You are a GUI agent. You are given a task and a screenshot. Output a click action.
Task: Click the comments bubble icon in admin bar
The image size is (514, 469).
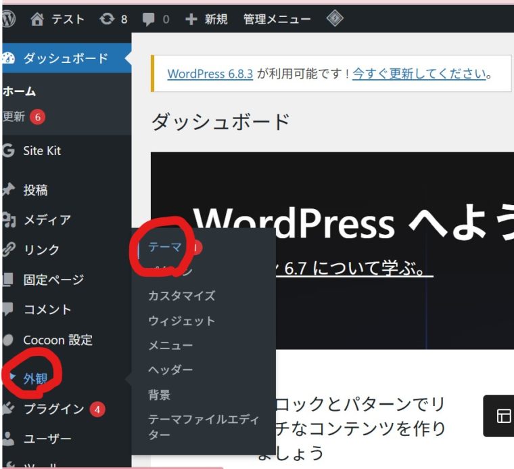(x=149, y=19)
